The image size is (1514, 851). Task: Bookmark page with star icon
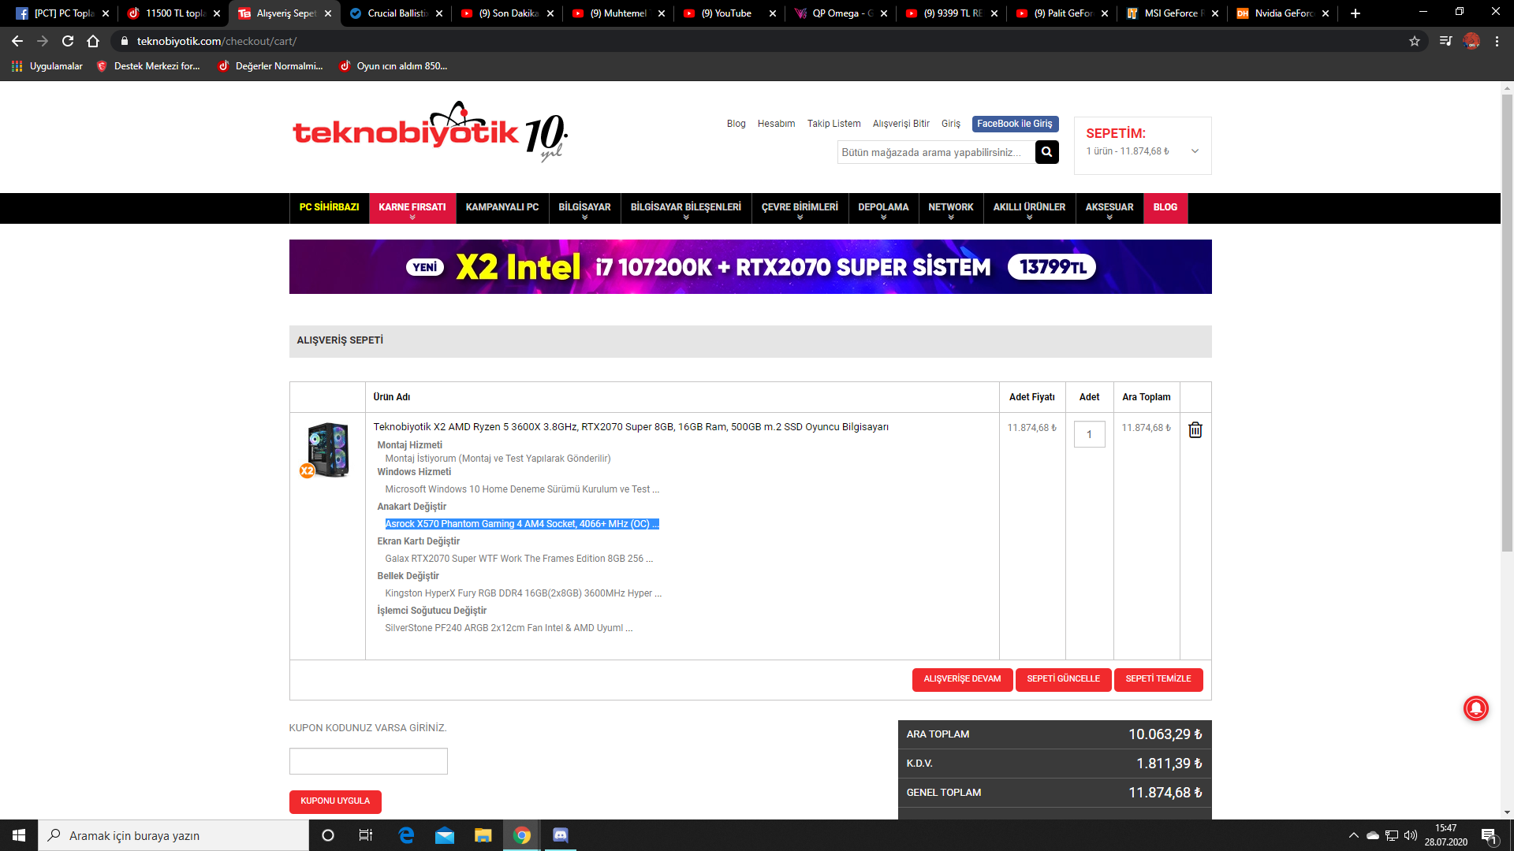tap(1415, 41)
